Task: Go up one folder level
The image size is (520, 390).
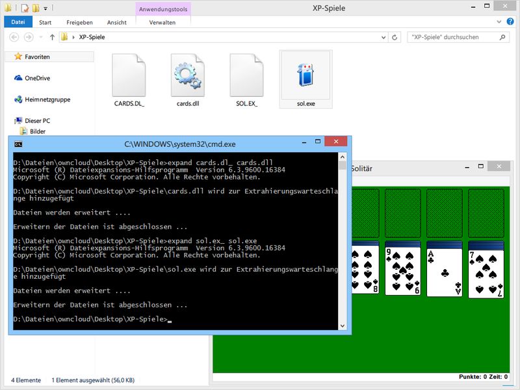Action: pyautogui.click(x=52, y=37)
